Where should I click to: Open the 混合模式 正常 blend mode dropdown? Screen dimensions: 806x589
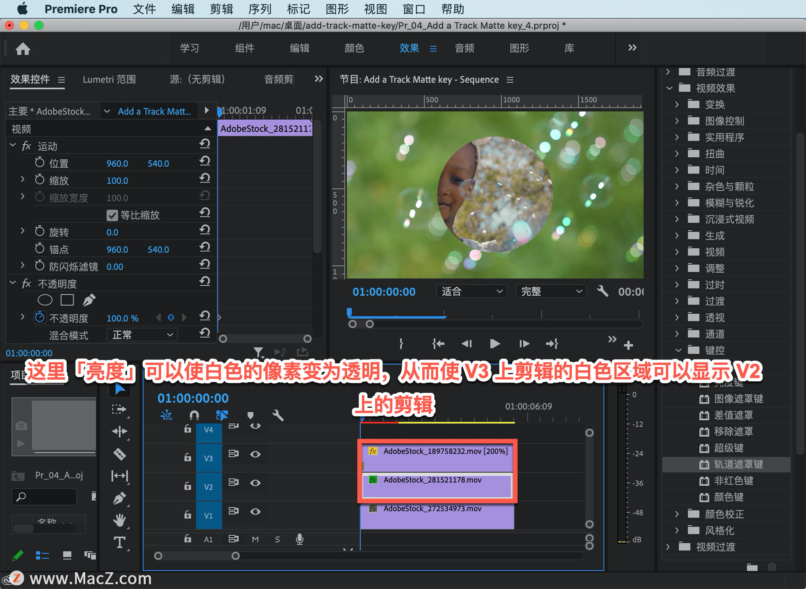(x=142, y=335)
